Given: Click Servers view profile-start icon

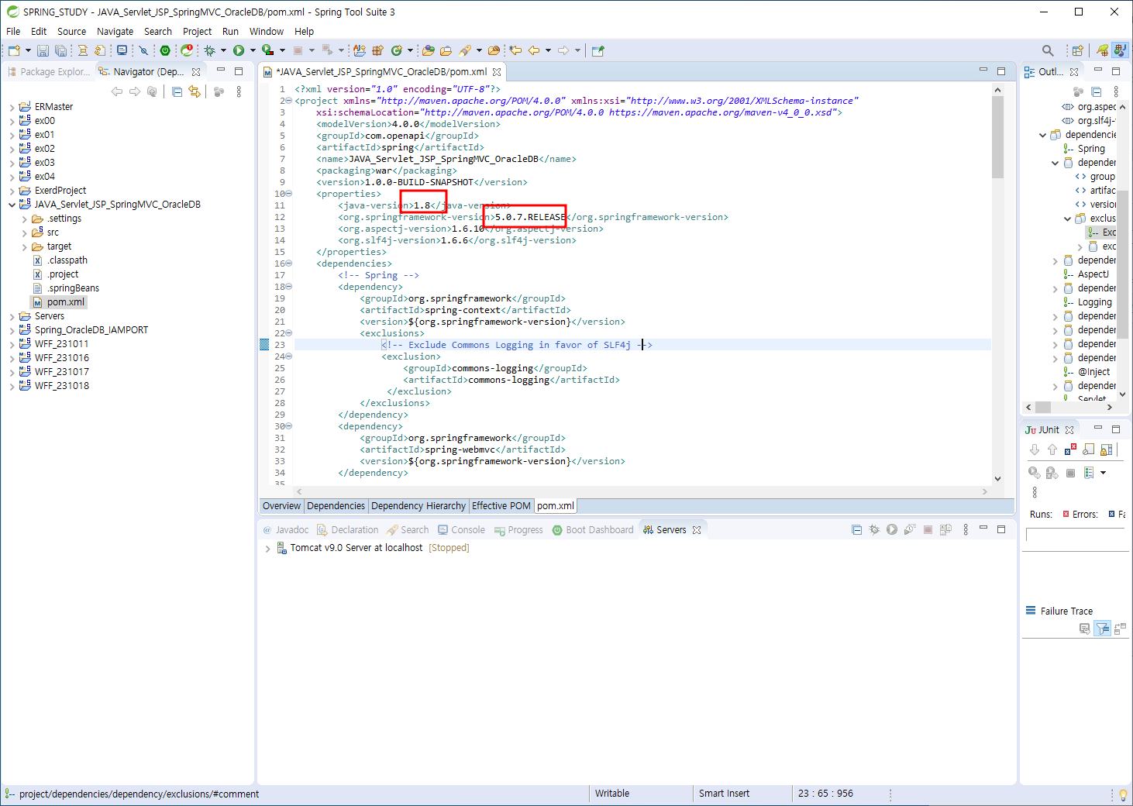Looking at the screenshot, I should tap(910, 529).
